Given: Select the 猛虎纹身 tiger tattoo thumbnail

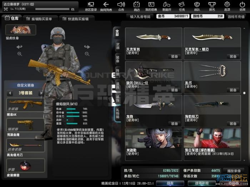Looking at the screenshot, I should (x=21, y=30).
